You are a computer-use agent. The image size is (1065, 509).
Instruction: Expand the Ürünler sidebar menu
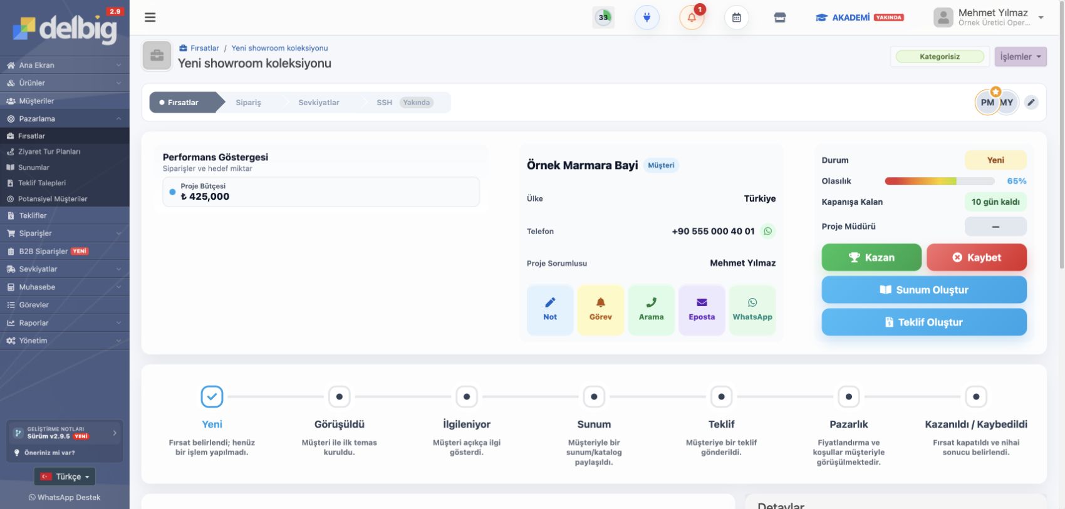(x=65, y=83)
